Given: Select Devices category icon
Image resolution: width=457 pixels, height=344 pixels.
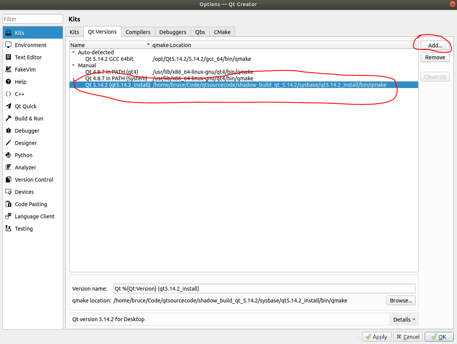Looking at the screenshot, I should pyautogui.click(x=8, y=192).
